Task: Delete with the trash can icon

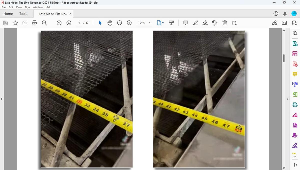Action: point(224,23)
